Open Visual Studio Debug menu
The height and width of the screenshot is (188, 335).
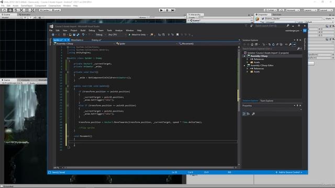92,30
